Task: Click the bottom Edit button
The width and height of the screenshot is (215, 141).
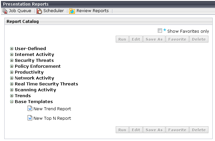Action: (136, 130)
